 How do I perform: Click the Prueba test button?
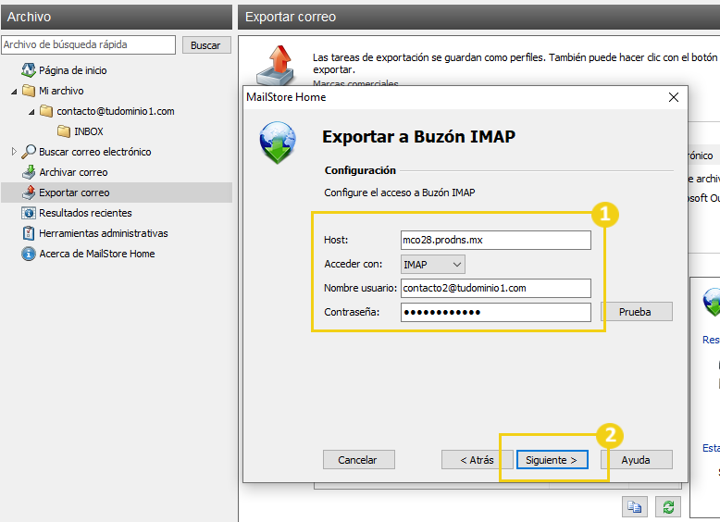tap(637, 312)
